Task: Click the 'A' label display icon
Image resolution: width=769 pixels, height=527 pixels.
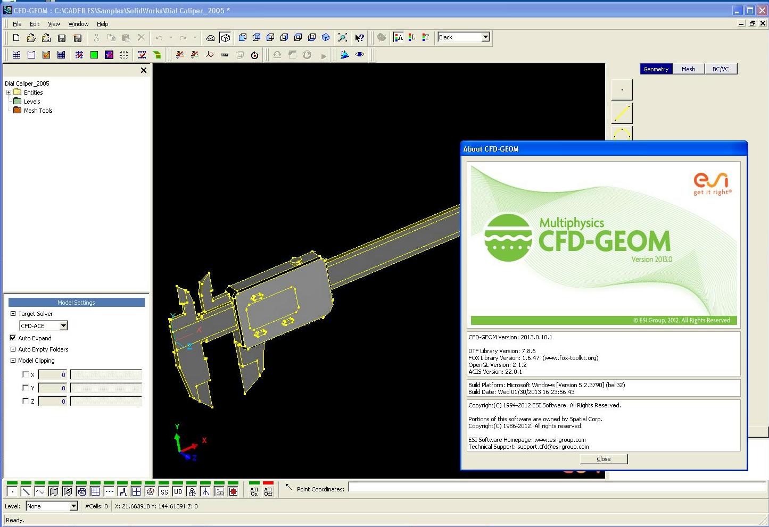Action: pyautogui.click(x=398, y=37)
